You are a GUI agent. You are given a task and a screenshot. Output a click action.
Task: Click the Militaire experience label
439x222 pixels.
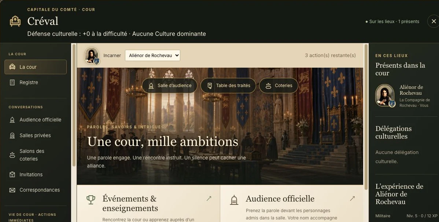(383, 216)
